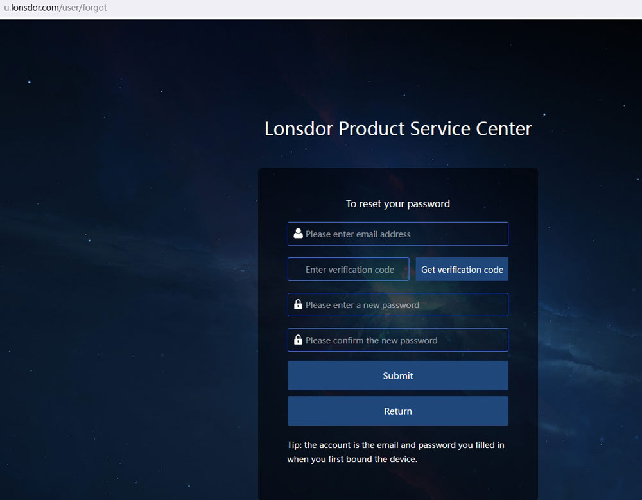Click blank form panel area beneath the tip
Screen dimensions: 642x500
(x=397, y=483)
